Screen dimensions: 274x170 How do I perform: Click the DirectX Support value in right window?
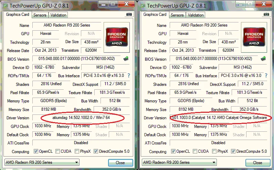pos(253,84)
